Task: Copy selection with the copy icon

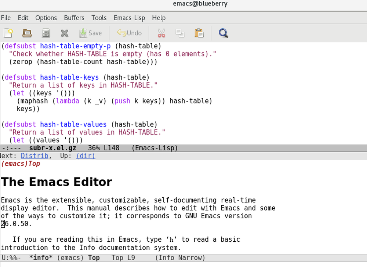Action: click(x=180, y=33)
